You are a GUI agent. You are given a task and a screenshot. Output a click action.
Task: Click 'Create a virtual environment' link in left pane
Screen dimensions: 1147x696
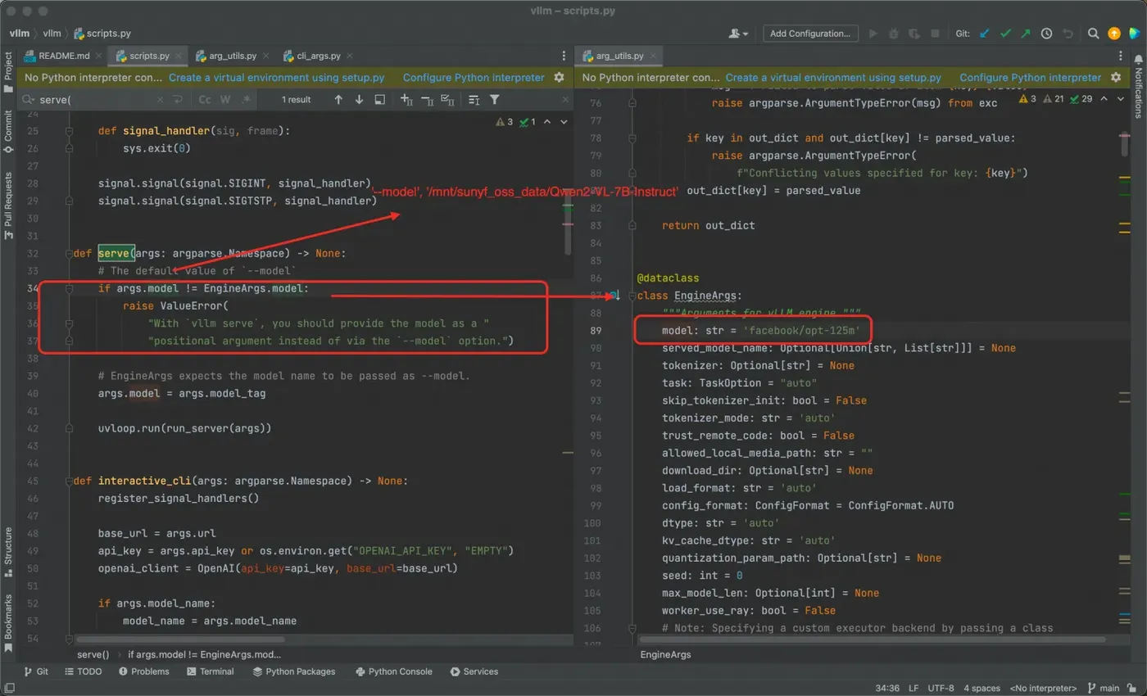pyautogui.click(x=277, y=77)
